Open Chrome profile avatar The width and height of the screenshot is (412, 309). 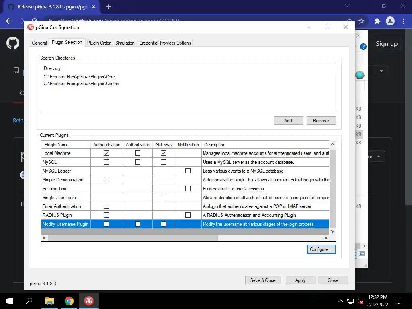click(x=390, y=21)
